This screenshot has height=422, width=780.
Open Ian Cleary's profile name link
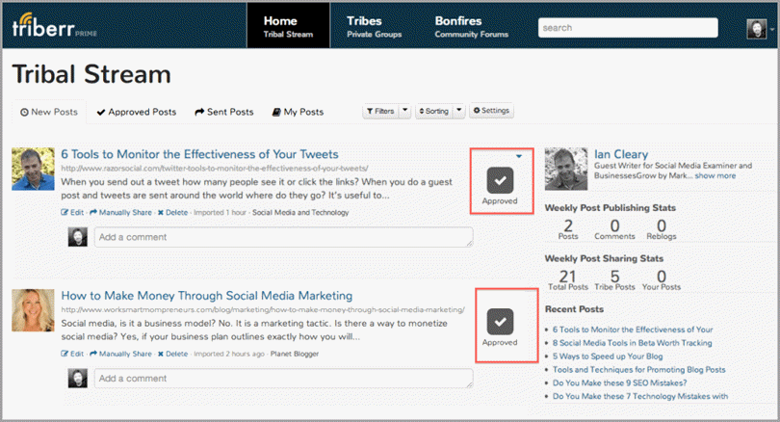tap(621, 154)
